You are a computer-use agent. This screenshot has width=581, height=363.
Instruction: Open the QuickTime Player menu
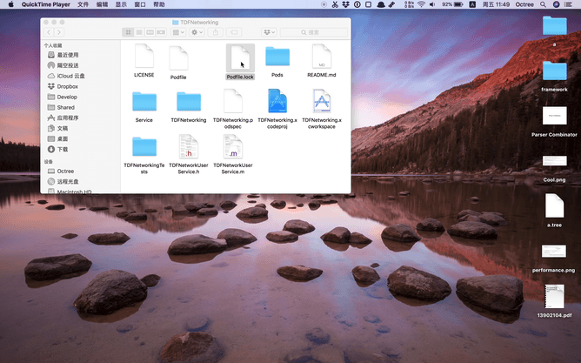click(x=46, y=4)
